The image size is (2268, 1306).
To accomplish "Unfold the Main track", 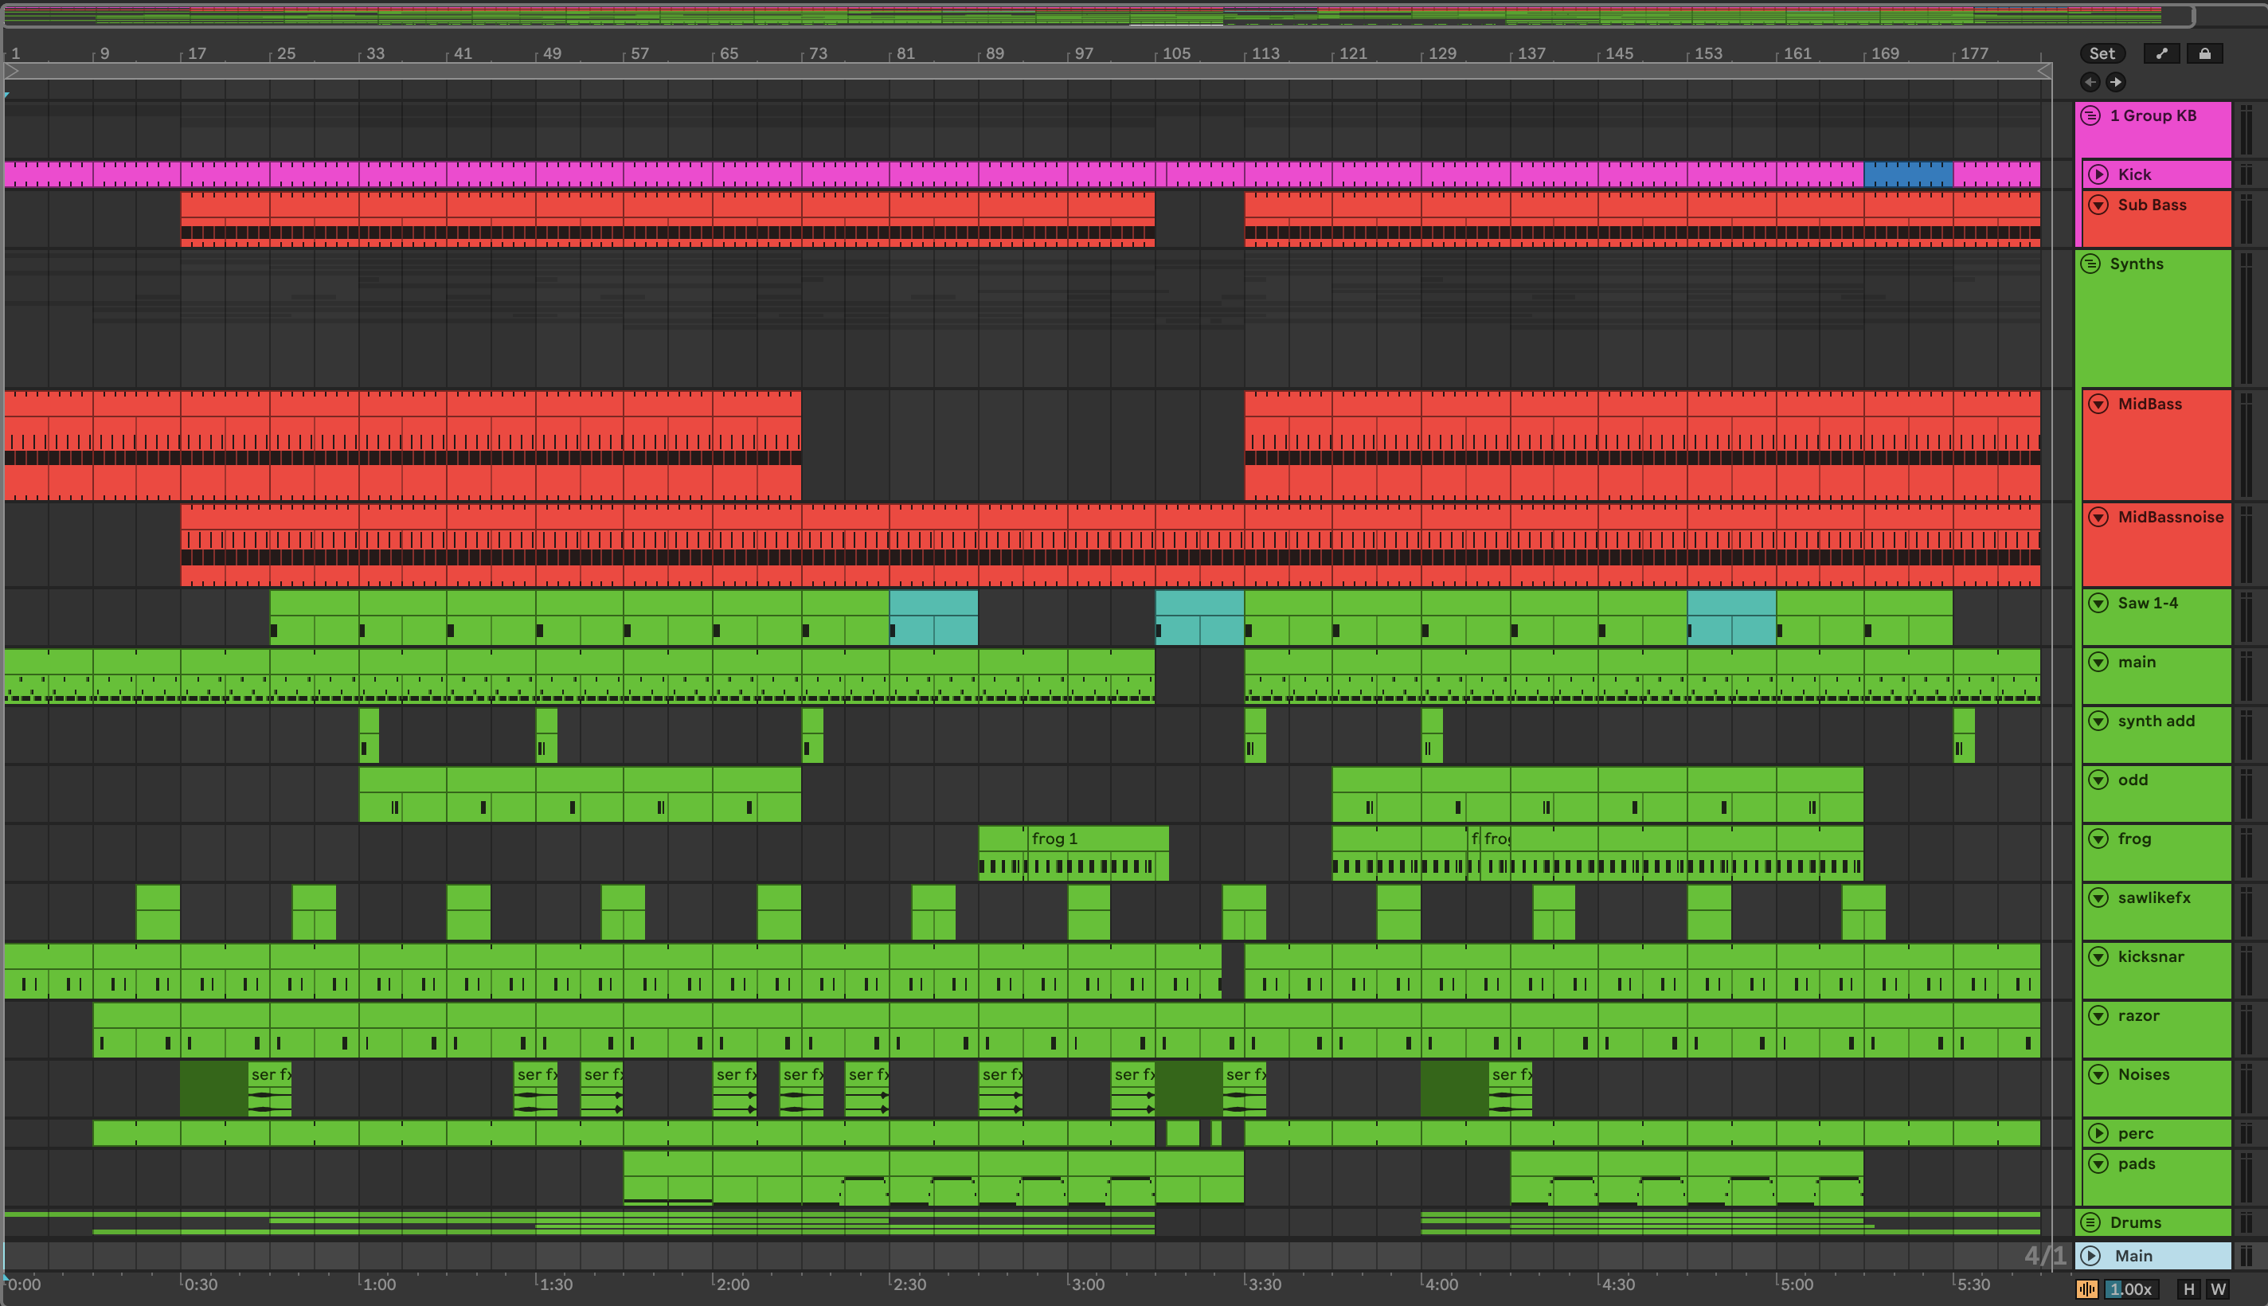I will [x=2090, y=1256].
